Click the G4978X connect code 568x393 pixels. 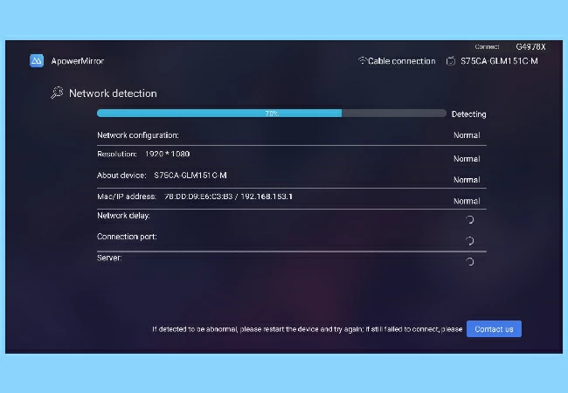click(530, 46)
